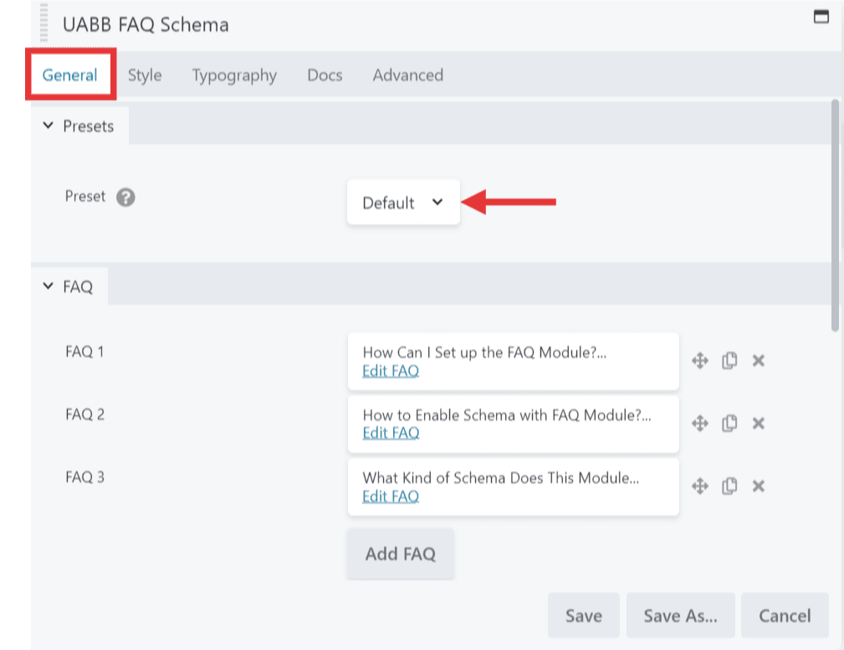Duplicate FAQ 3 using the copy icon
Screen dimensions: 844x650
[729, 486]
